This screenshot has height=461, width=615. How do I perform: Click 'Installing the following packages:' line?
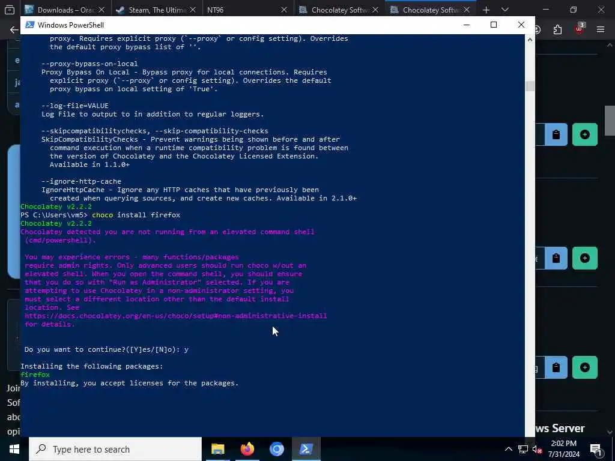click(x=92, y=367)
